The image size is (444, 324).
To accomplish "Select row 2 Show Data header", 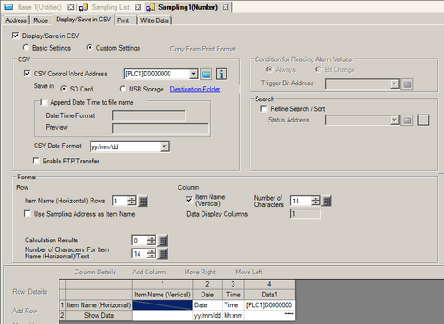I will pos(99,315).
